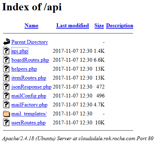156x145 pixels.
Task: Click the modified date of boardRoutes.php
Action: click(x=72, y=60)
